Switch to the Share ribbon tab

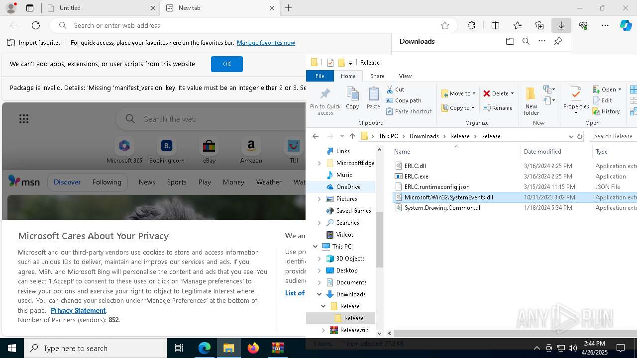click(377, 76)
